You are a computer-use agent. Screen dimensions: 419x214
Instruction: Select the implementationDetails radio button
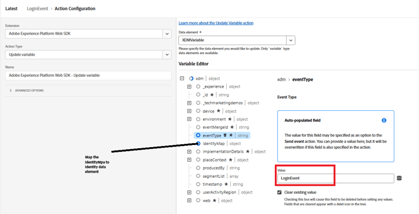coord(198,152)
